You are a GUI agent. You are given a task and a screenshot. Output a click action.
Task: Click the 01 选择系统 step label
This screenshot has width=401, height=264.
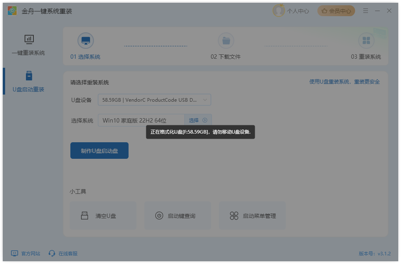85,57
